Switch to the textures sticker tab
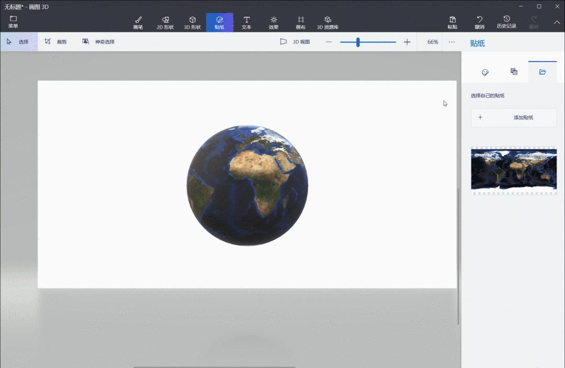The width and height of the screenshot is (565, 368). click(514, 72)
